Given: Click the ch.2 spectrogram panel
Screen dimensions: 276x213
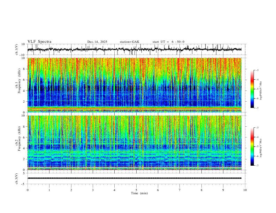Looking at the screenshot, I should click(134, 143).
